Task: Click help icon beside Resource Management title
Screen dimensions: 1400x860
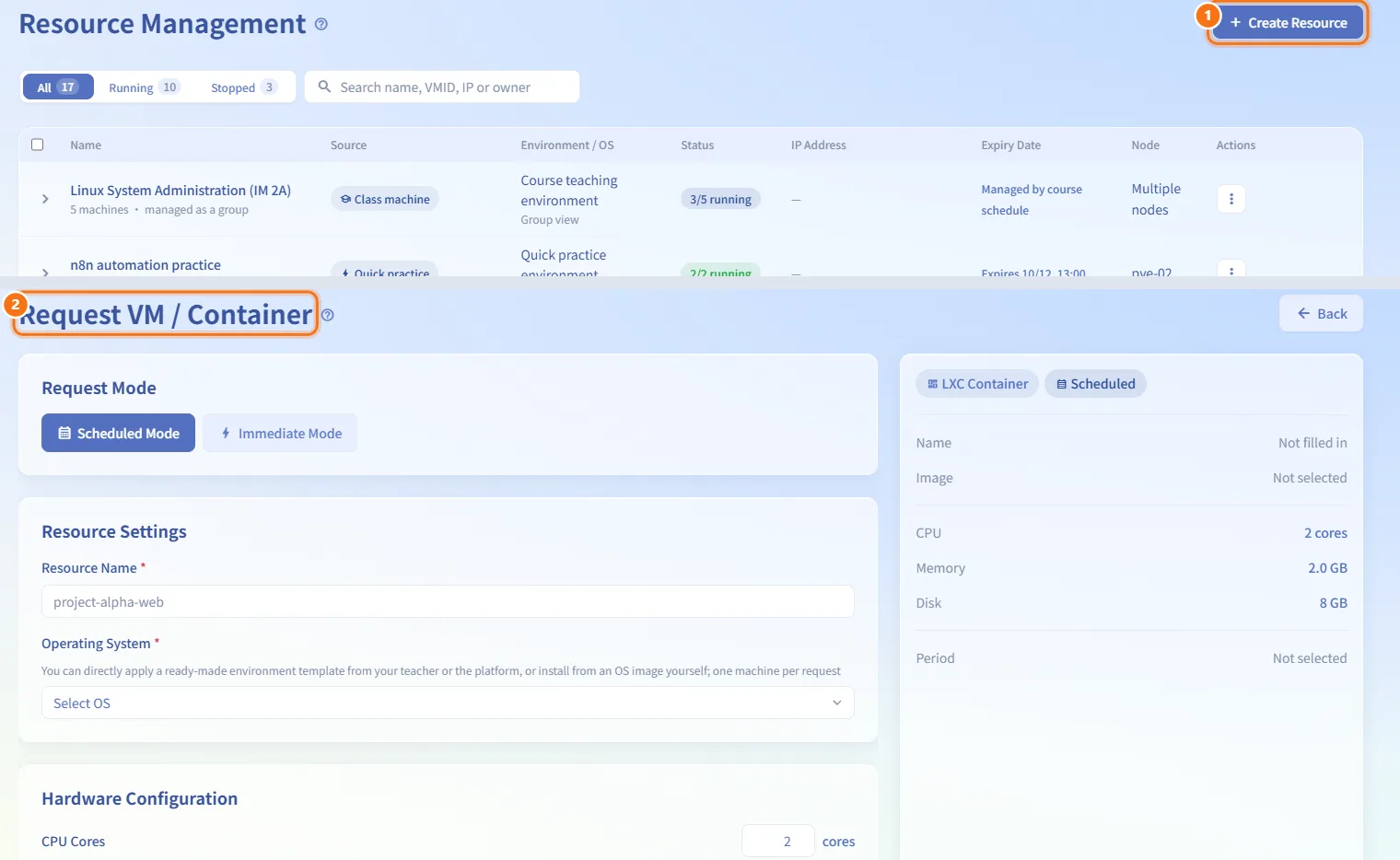Action: [x=321, y=24]
